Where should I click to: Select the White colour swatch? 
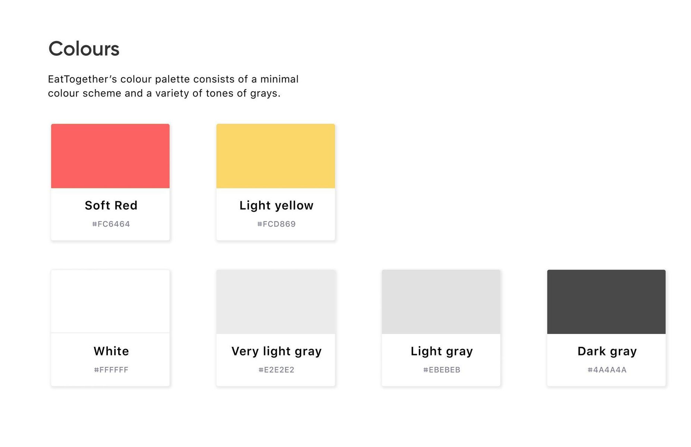pos(110,301)
